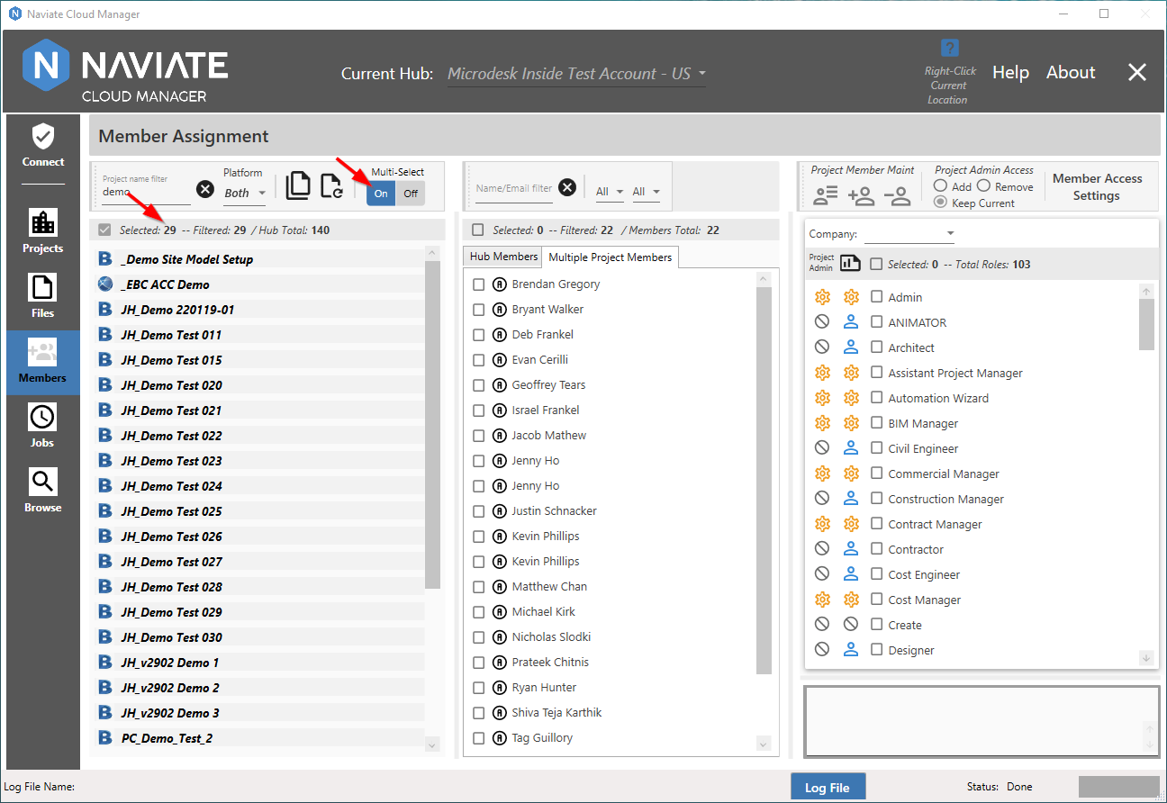Select member Prateek Chitnis
This screenshot has height=803, width=1167.
(x=552, y=662)
